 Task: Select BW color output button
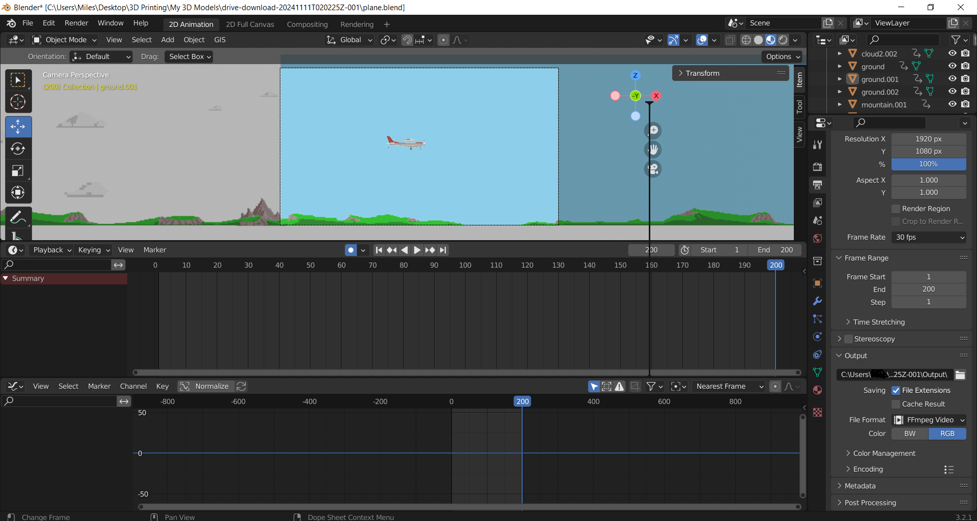pos(910,433)
